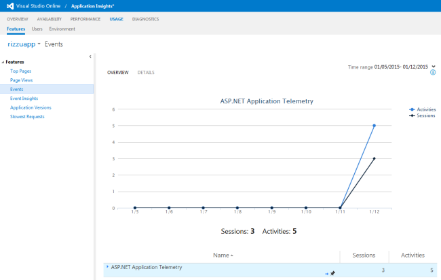Collapse the Features tree section

click(3, 62)
